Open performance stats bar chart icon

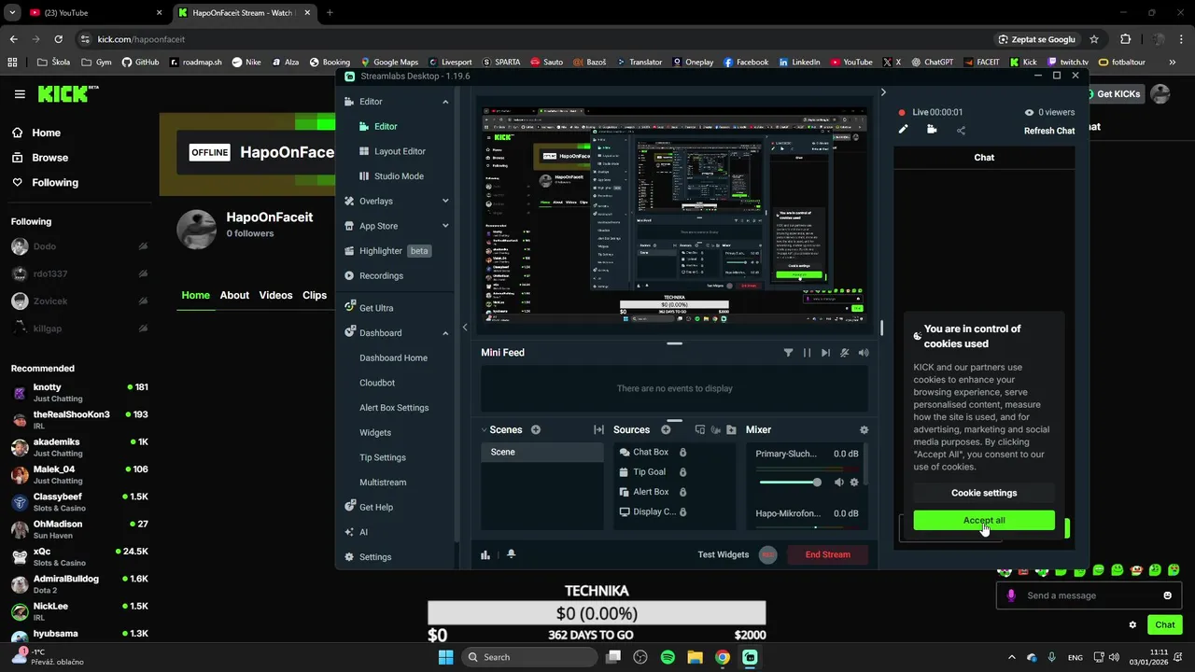(x=485, y=554)
